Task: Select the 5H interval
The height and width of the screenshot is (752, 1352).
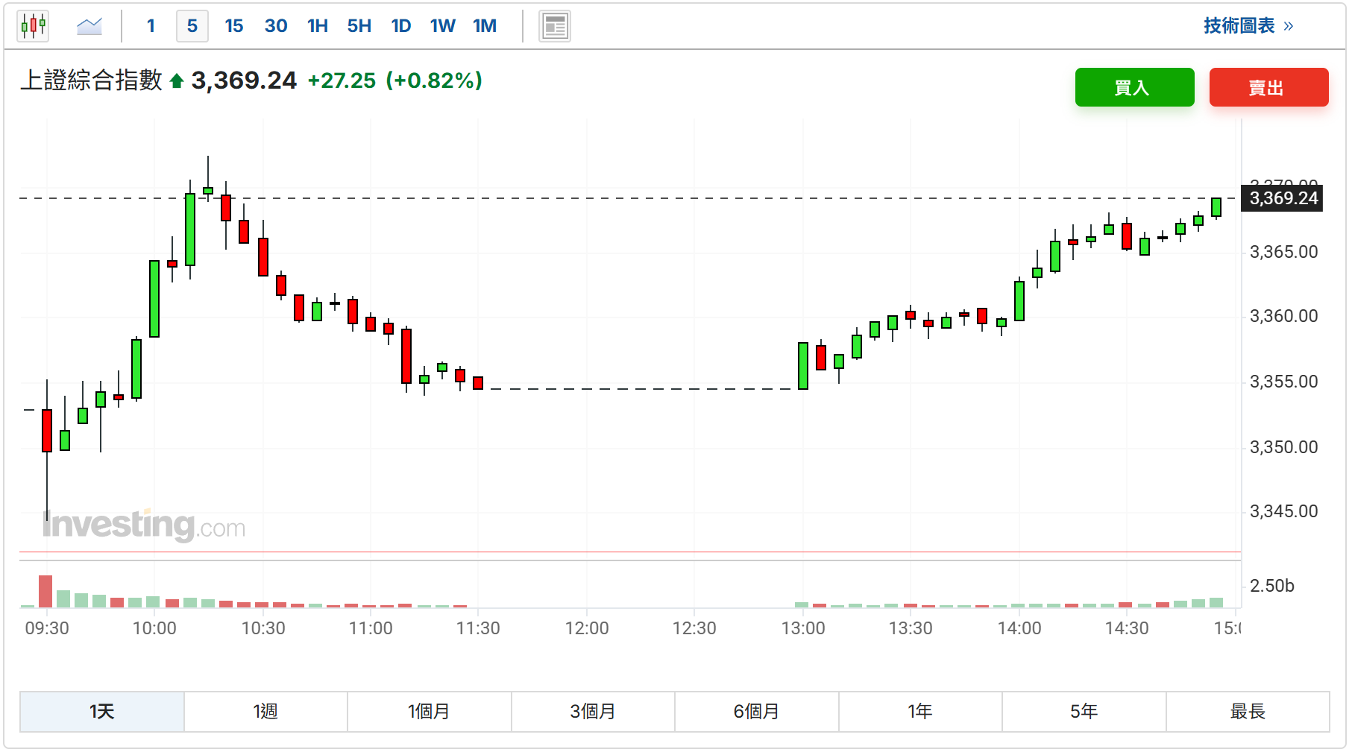Action: 359,26
